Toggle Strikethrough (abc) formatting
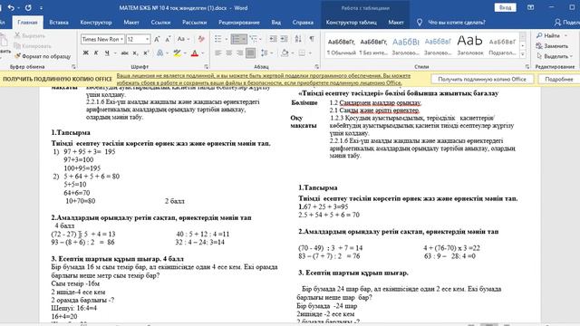Image resolution: width=580 pixels, height=326 pixels. [x=125, y=53]
